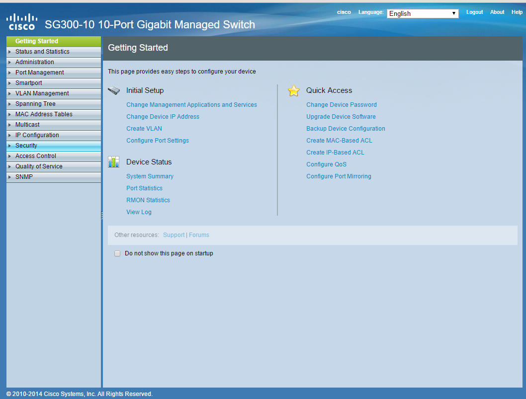
Task: Open Configure QoS link
Action: (x=327, y=164)
